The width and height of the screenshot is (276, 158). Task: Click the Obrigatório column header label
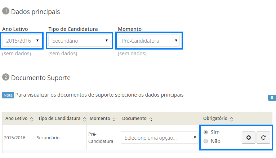click(x=215, y=118)
